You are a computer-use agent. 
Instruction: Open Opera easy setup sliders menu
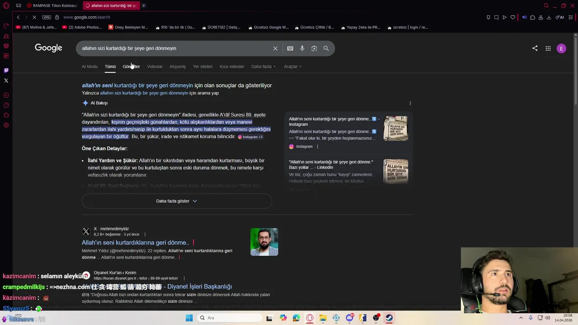pyautogui.click(x=571, y=17)
